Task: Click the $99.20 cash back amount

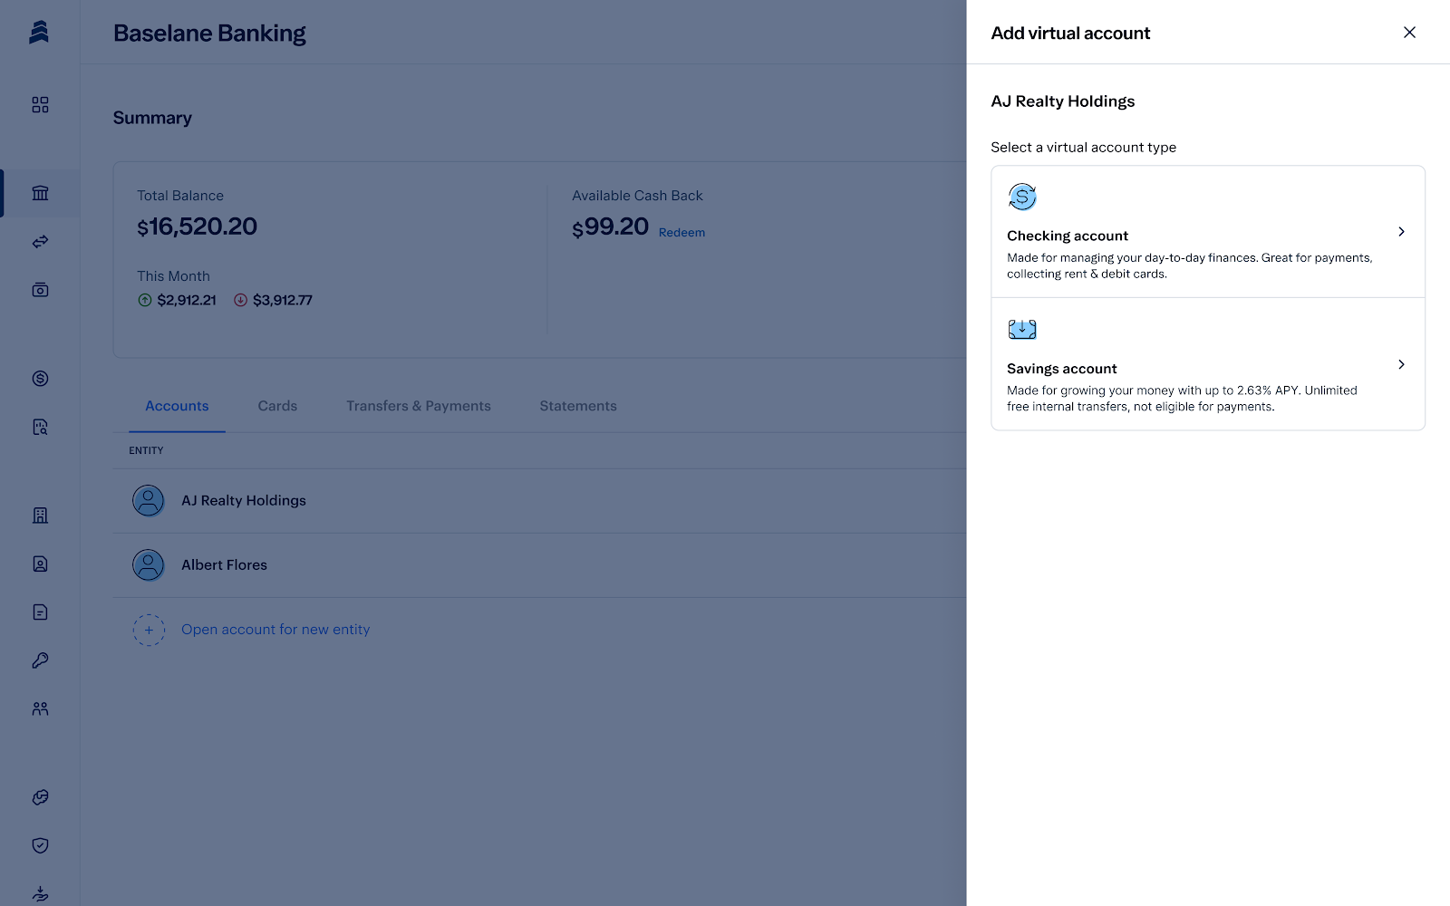Action: 611,226
